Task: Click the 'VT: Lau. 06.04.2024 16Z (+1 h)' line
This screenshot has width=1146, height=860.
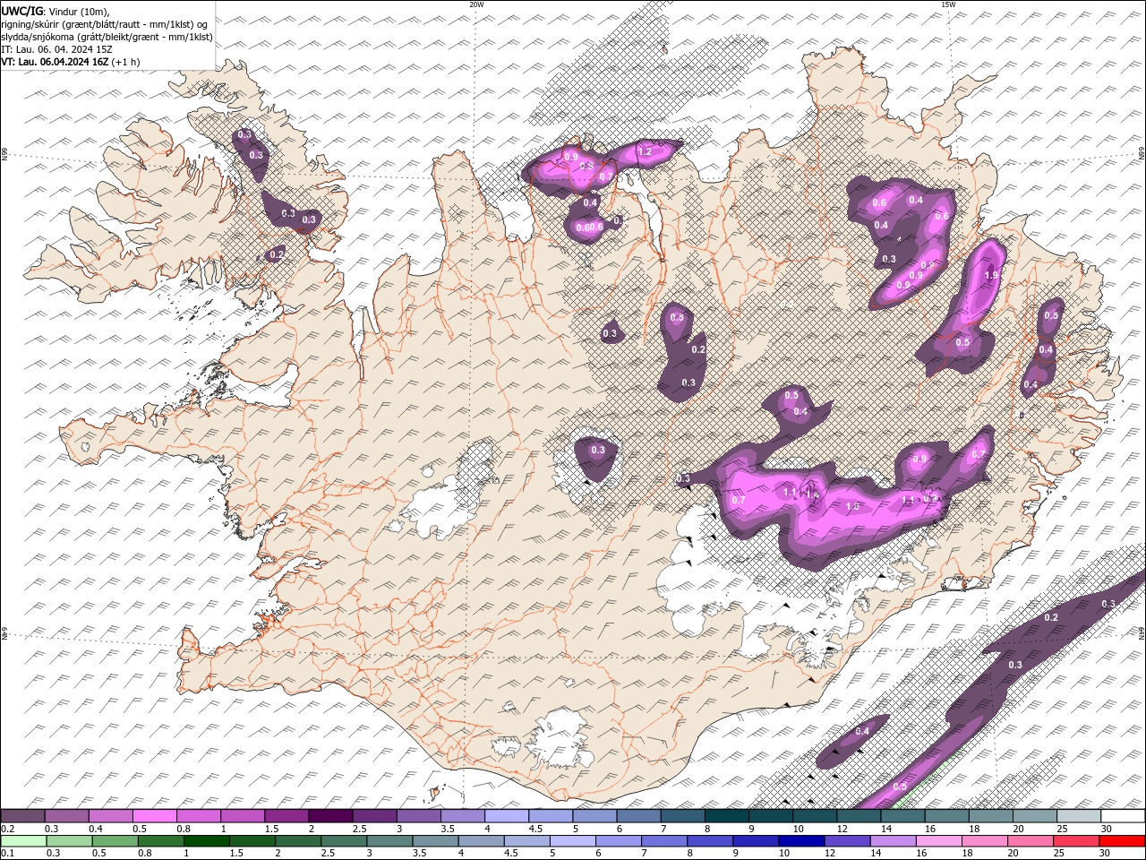Action: point(69,62)
